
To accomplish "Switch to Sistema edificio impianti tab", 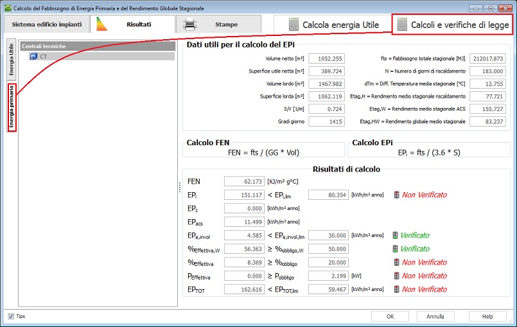I will point(47,24).
